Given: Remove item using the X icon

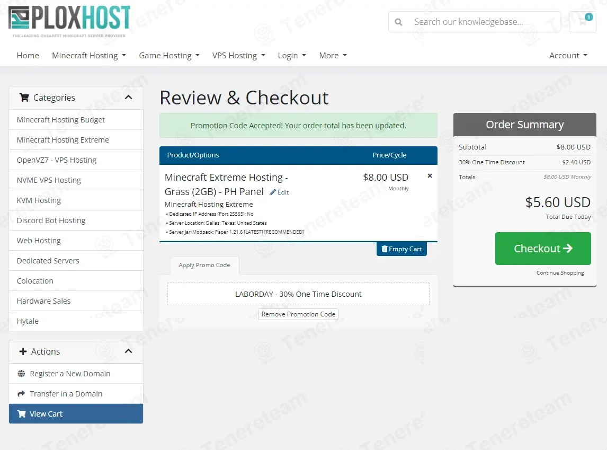Looking at the screenshot, I should click(430, 176).
